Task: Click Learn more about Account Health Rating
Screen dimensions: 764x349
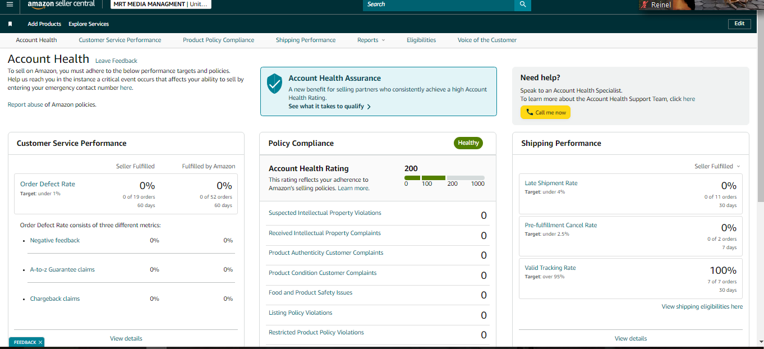Action: coord(353,189)
